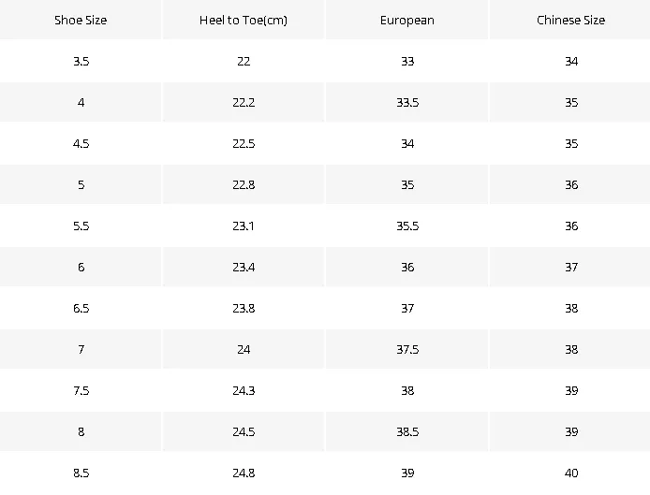Click Chinese size 40 cell
Image resolution: width=650 pixels, height=495 pixels.
pos(570,473)
